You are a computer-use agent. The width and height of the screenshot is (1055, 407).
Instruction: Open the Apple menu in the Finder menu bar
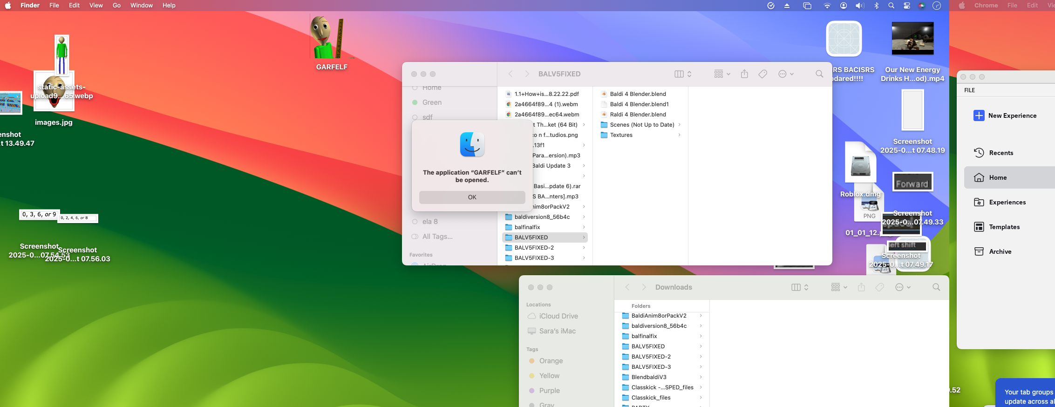click(x=8, y=6)
